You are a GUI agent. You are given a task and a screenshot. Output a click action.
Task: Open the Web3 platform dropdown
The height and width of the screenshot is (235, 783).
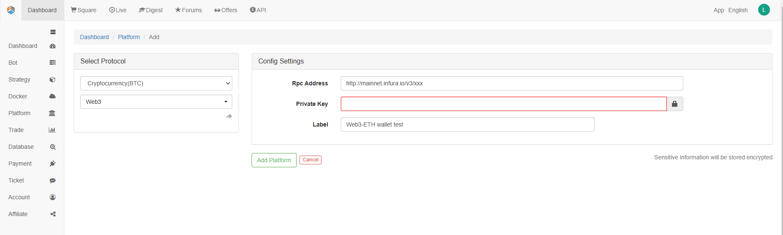(x=156, y=102)
